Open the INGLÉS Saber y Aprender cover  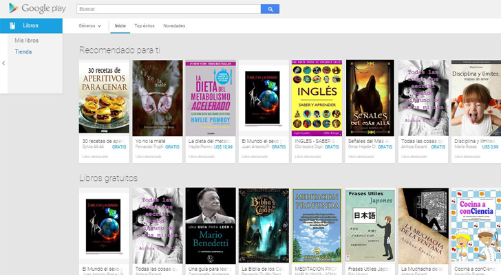(317, 98)
